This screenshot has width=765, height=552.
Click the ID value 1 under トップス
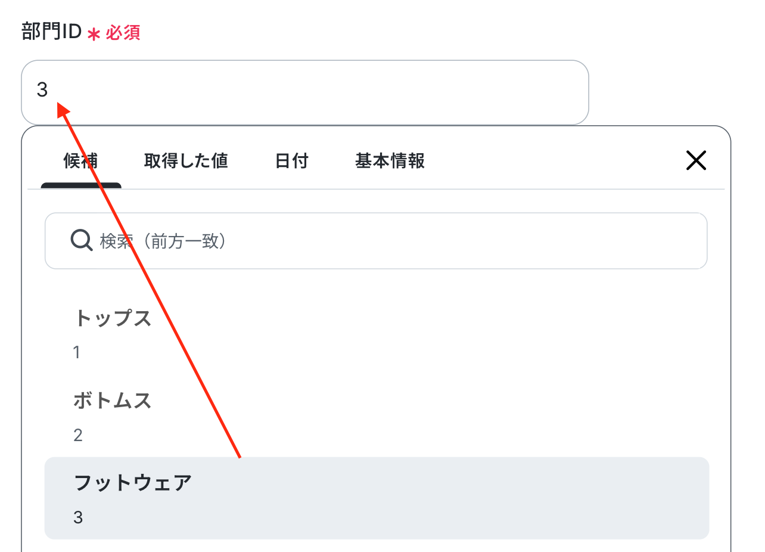(77, 352)
